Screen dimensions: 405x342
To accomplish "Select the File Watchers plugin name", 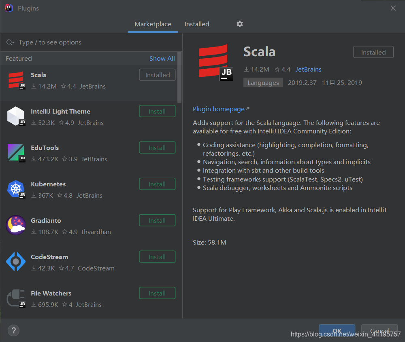I will point(51,293).
